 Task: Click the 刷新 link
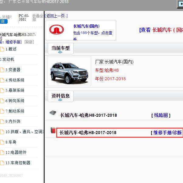tap(29, 42)
